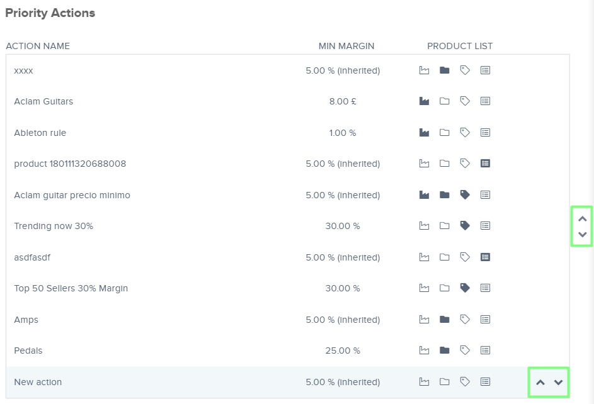594x404 pixels.
Task: Click the tag icon for Top 50 Sellers
Action: tap(465, 288)
